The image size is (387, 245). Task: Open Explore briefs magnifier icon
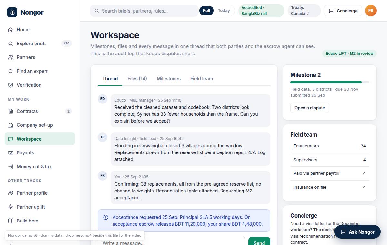coord(11,44)
